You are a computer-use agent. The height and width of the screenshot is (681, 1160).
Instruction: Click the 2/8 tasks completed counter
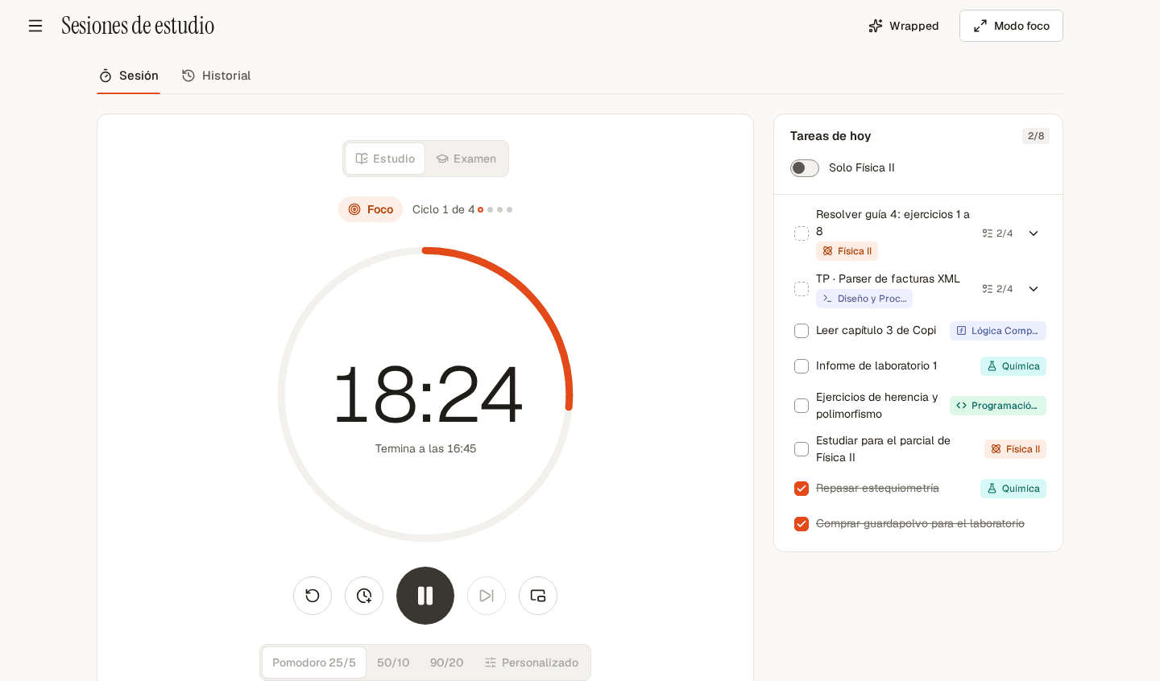click(x=1036, y=136)
